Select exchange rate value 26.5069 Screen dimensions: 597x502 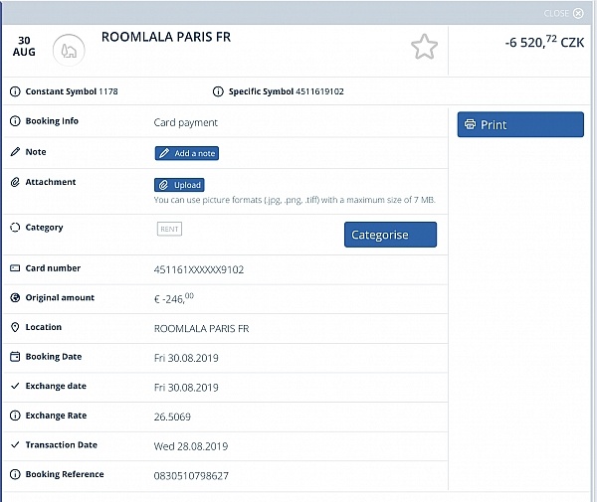(172, 417)
